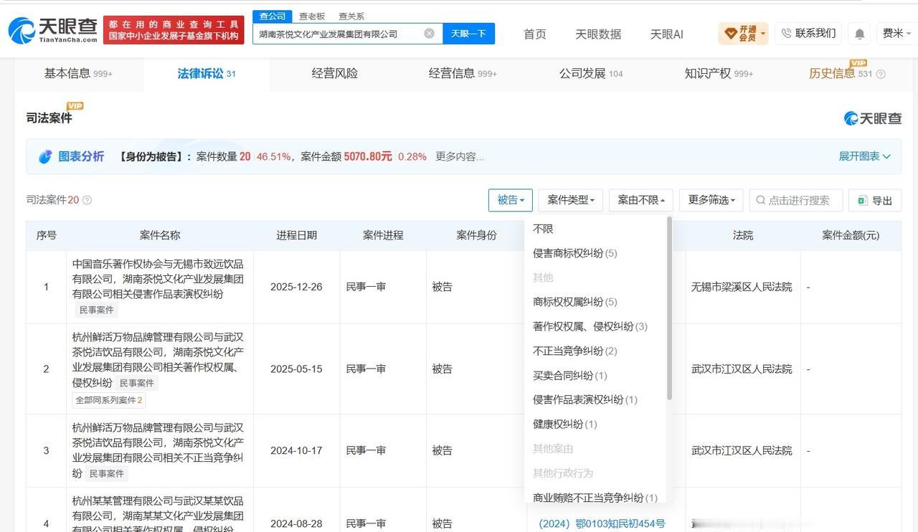Expand charts via 展开图表
The image size is (918, 532).
(865, 156)
